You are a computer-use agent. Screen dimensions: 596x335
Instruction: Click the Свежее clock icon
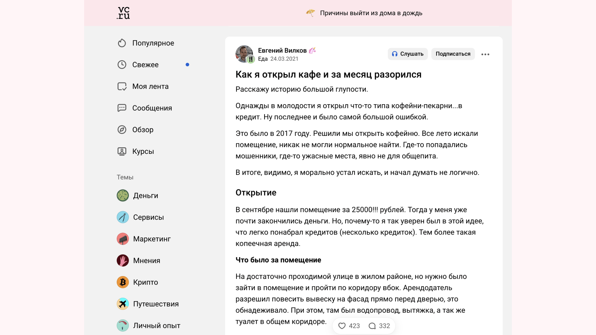pos(122,65)
